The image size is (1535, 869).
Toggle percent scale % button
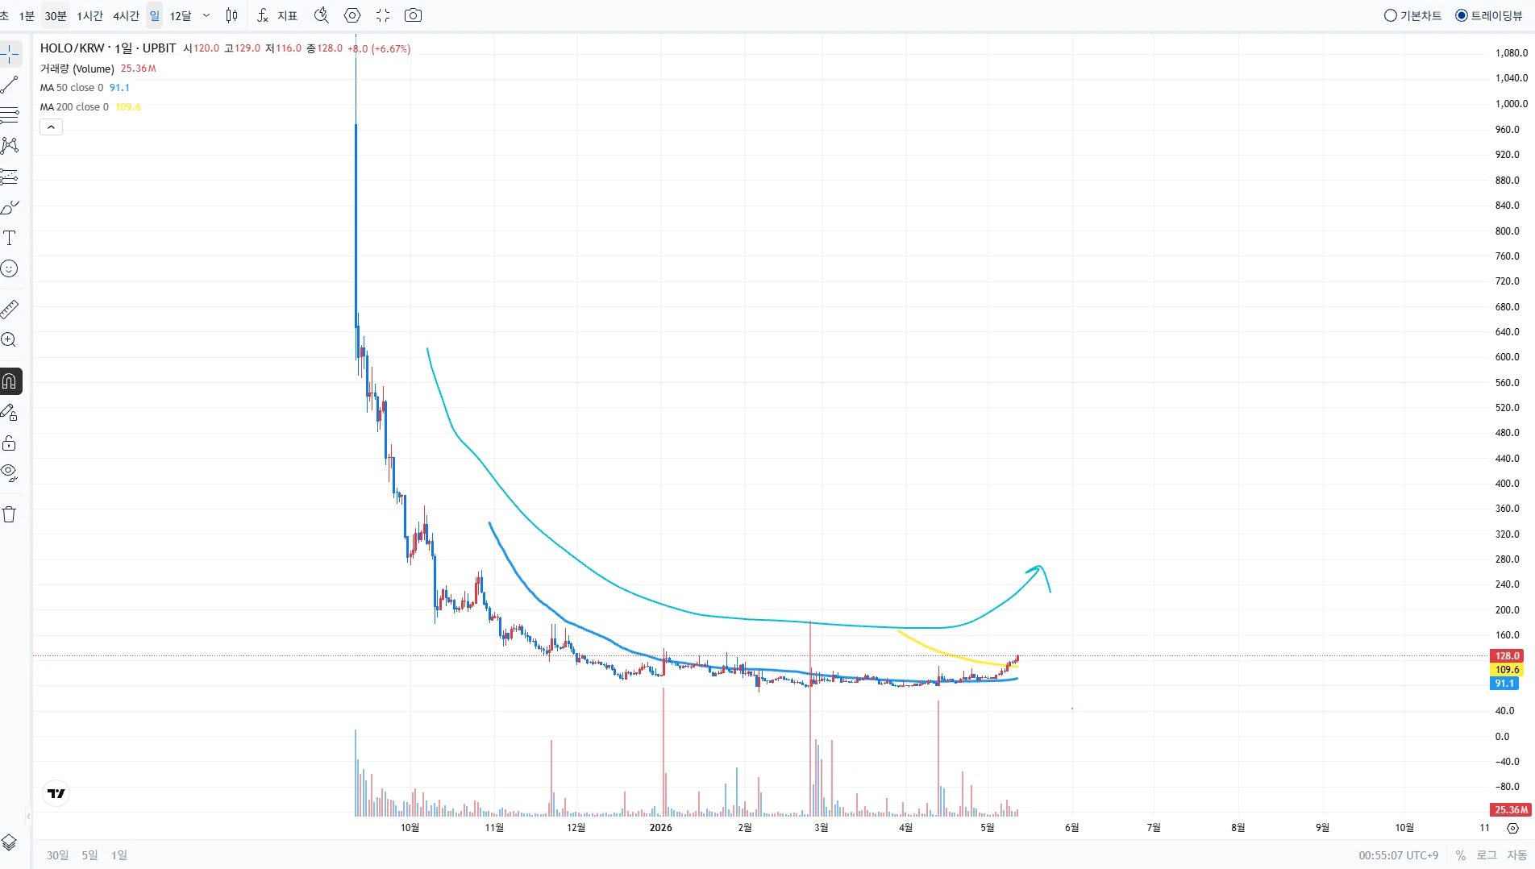tap(1460, 855)
